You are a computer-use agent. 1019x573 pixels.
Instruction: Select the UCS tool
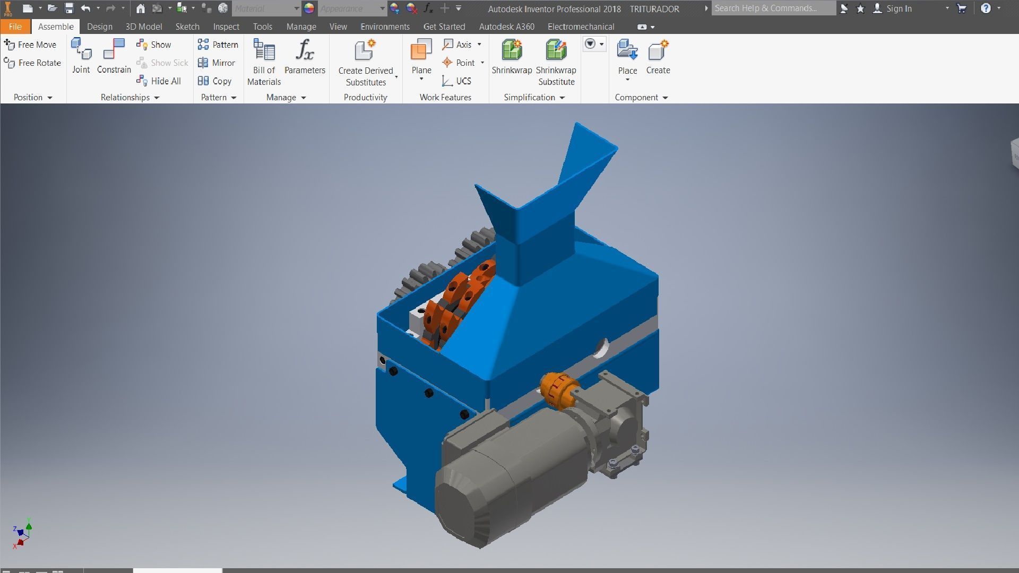pos(456,81)
